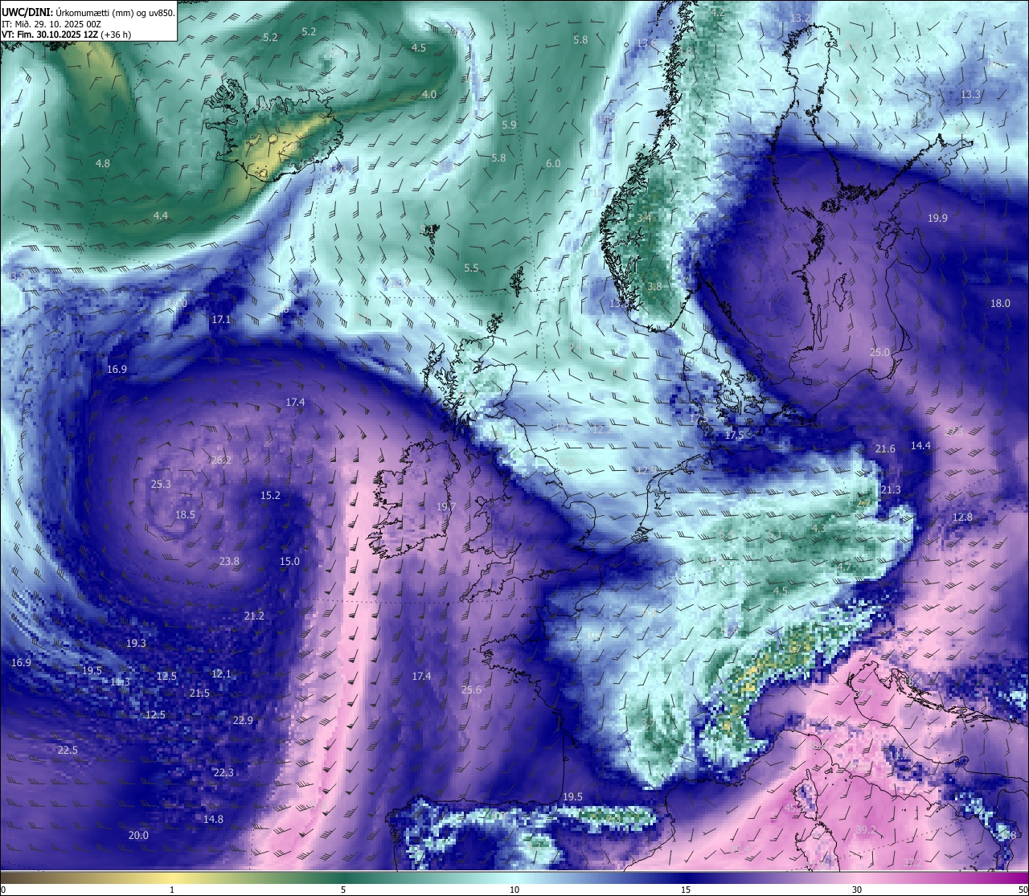Click the color scale tick label 1
This screenshot has height=896, width=1029.
pos(172,890)
